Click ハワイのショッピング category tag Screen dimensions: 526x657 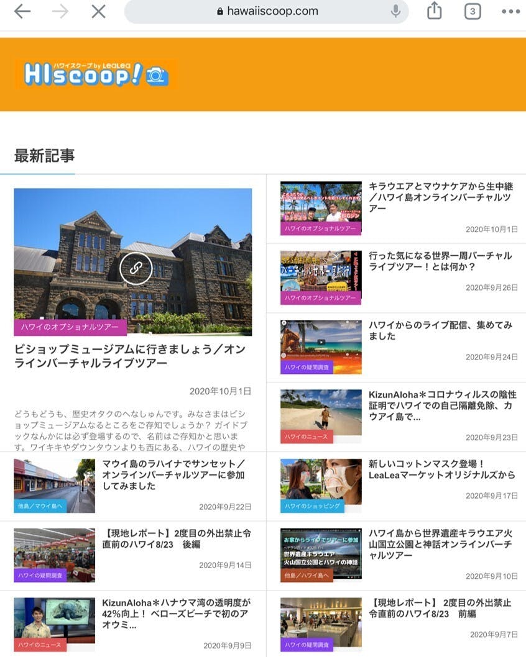tap(313, 506)
